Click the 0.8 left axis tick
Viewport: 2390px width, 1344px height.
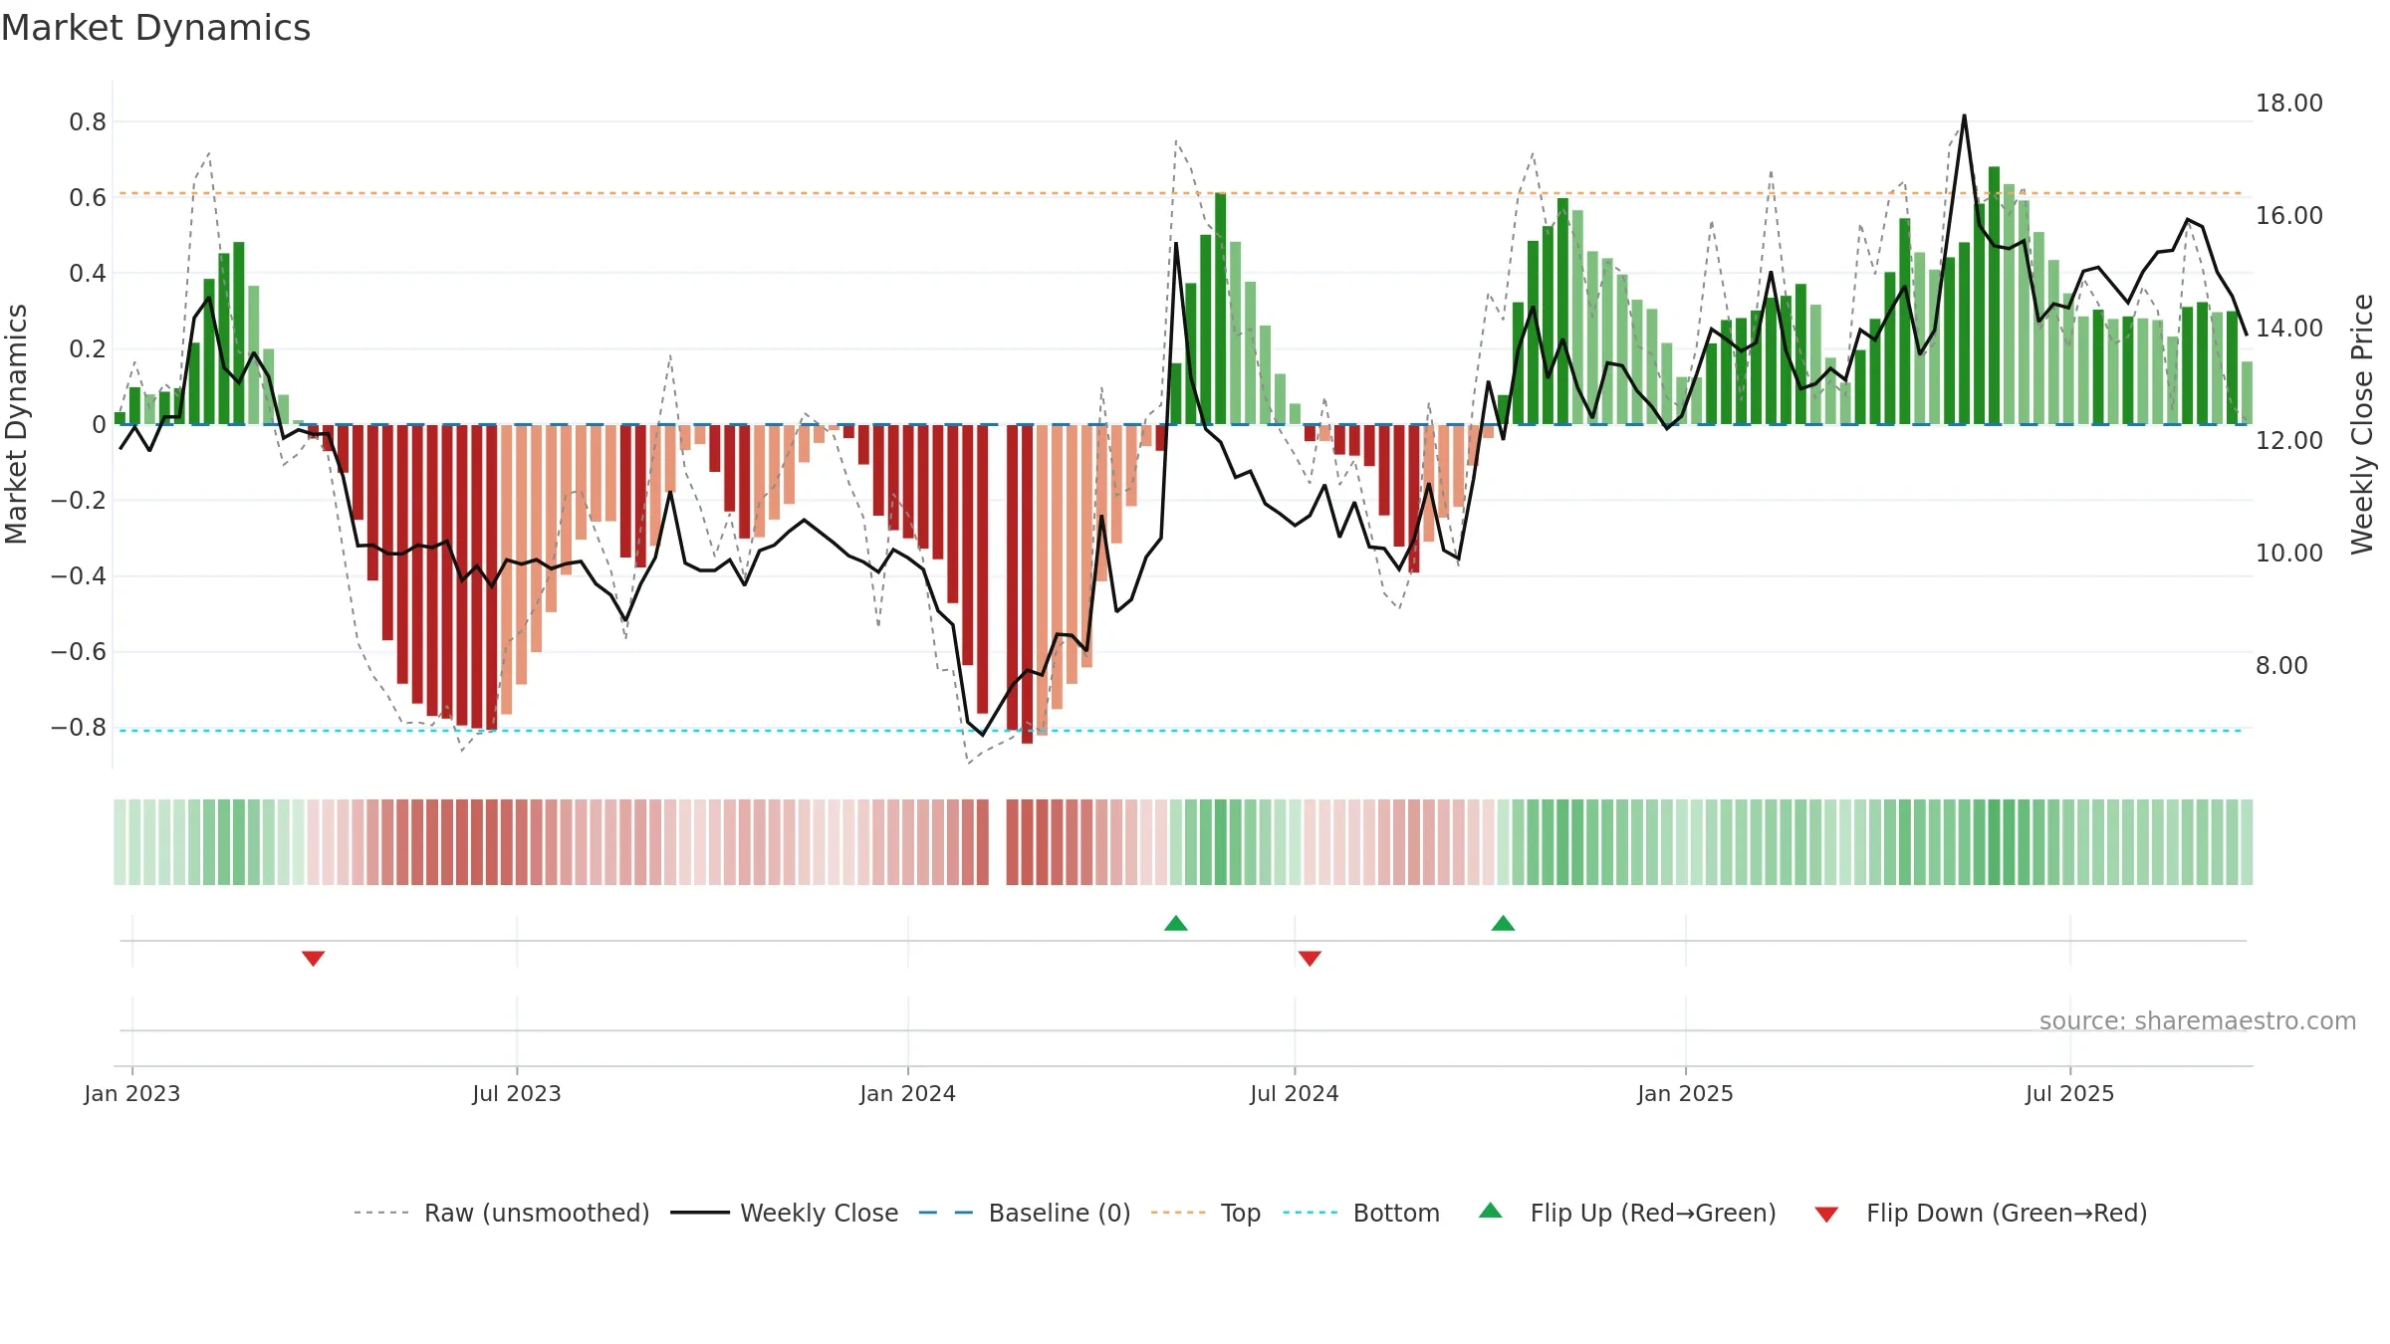click(x=88, y=122)
